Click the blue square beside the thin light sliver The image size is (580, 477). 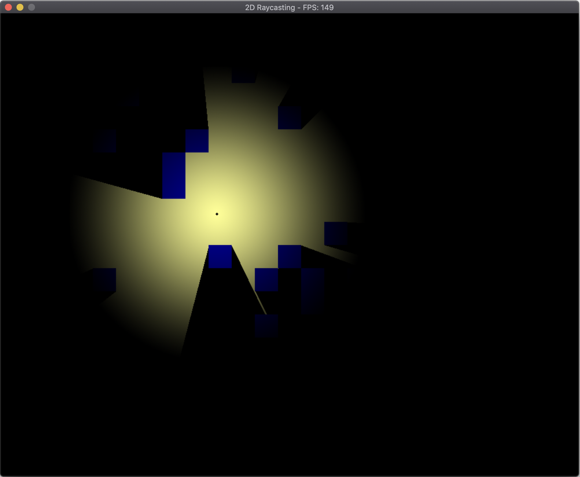(266, 280)
